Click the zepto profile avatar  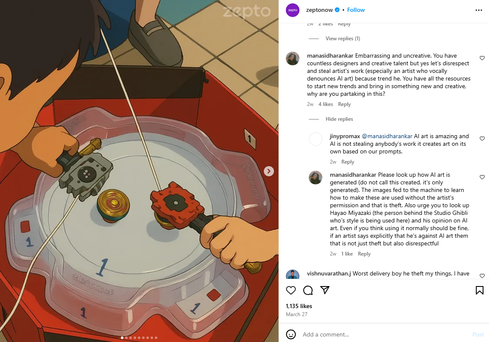293,10
